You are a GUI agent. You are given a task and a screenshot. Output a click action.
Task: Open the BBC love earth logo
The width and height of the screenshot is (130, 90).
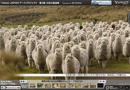[x=112, y=88]
